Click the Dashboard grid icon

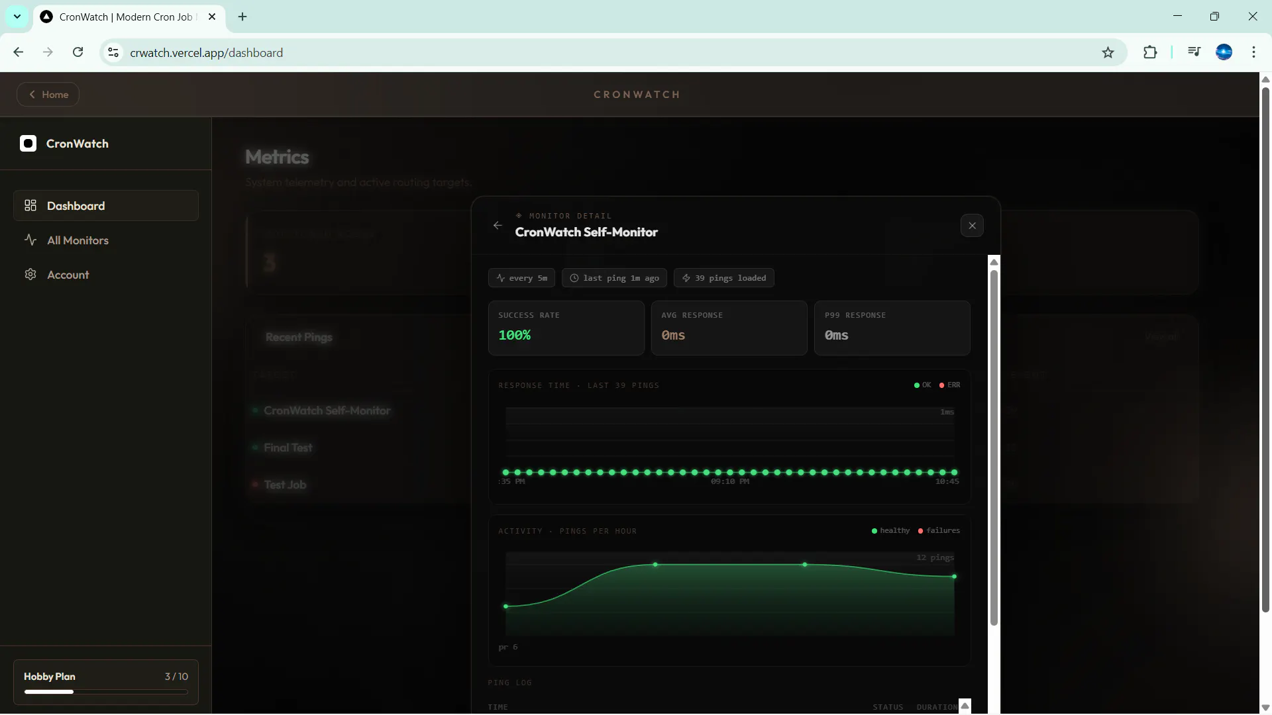[30, 205]
